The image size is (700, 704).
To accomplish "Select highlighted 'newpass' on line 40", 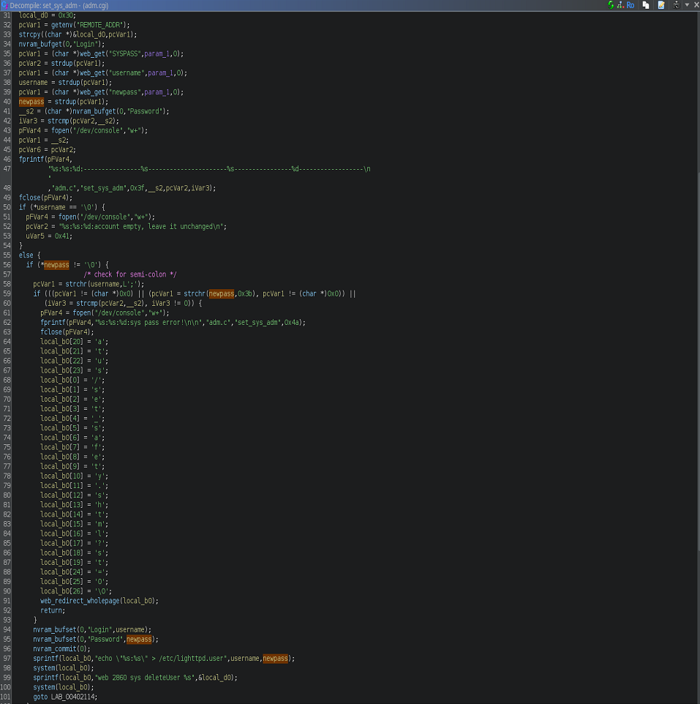I will (x=31, y=102).
